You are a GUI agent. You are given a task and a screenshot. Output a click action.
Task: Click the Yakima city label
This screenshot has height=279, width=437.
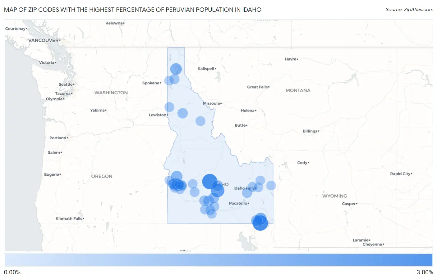[x=98, y=110]
